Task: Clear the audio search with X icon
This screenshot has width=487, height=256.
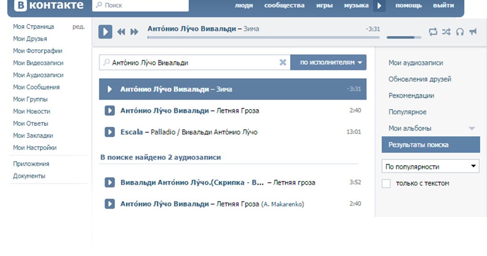Action: tap(282, 62)
